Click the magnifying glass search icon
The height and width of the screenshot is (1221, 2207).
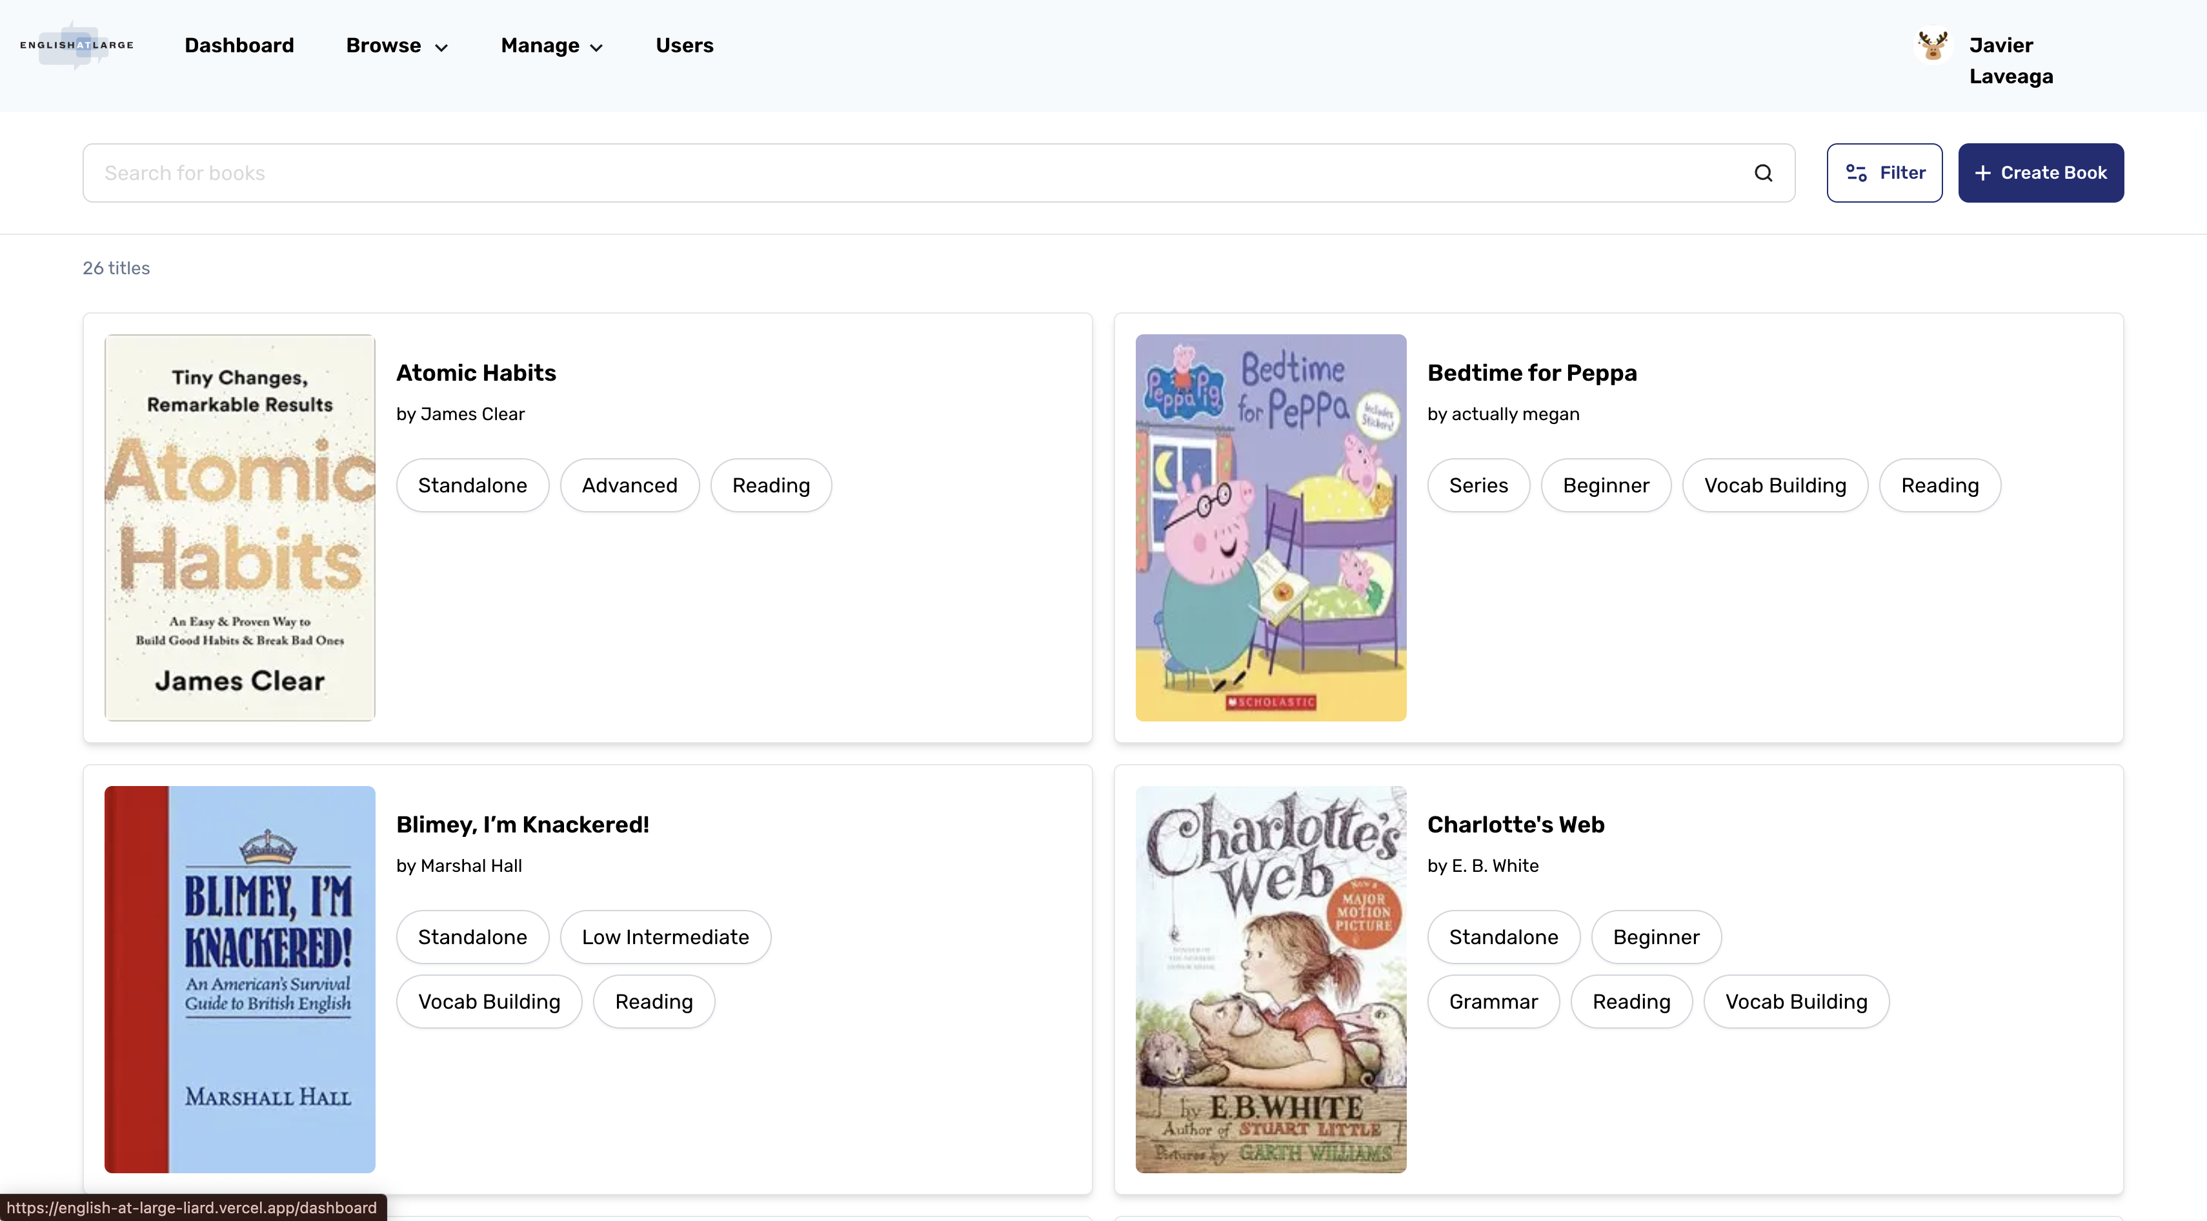[1762, 173]
